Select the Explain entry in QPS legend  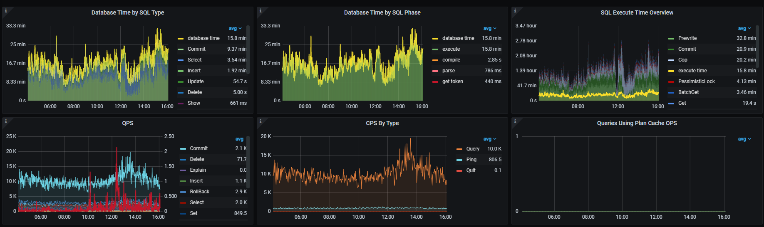[198, 170]
